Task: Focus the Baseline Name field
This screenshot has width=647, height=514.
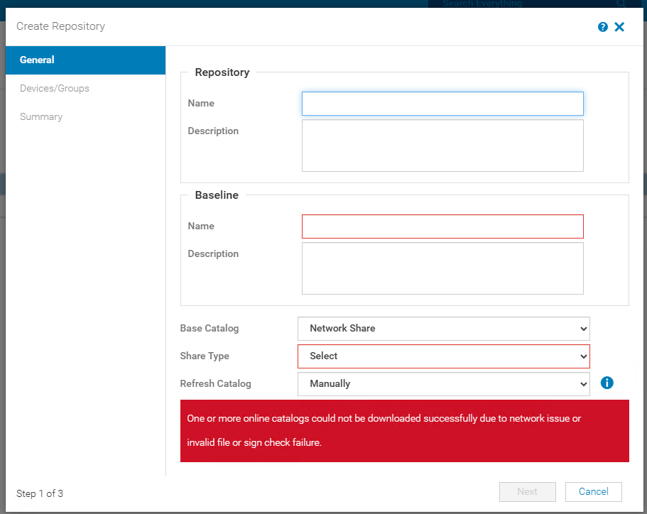Action: pyautogui.click(x=442, y=226)
